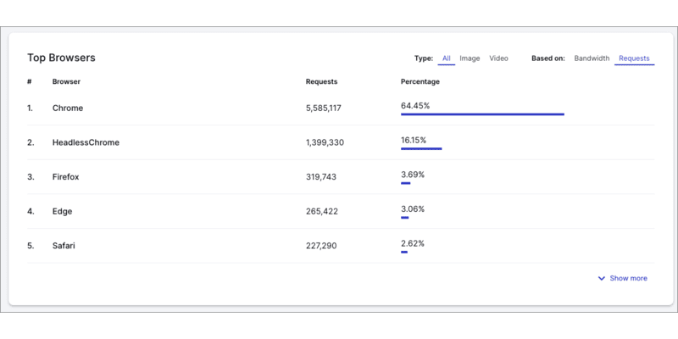Click the 5,585,117 requests value
This screenshot has width=678, height=339.
(x=324, y=108)
